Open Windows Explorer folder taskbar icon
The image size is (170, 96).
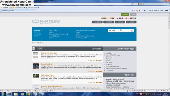point(16,94)
